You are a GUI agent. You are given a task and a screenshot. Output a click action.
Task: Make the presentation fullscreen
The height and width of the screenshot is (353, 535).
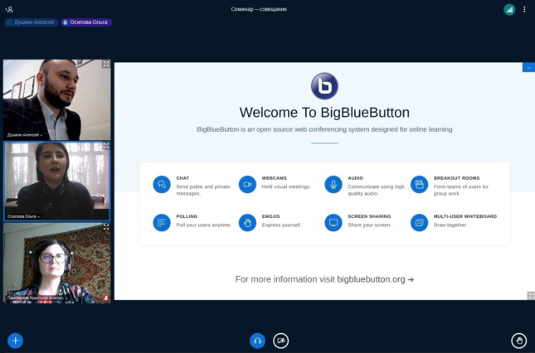pyautogui.click(x=530, y=295)
